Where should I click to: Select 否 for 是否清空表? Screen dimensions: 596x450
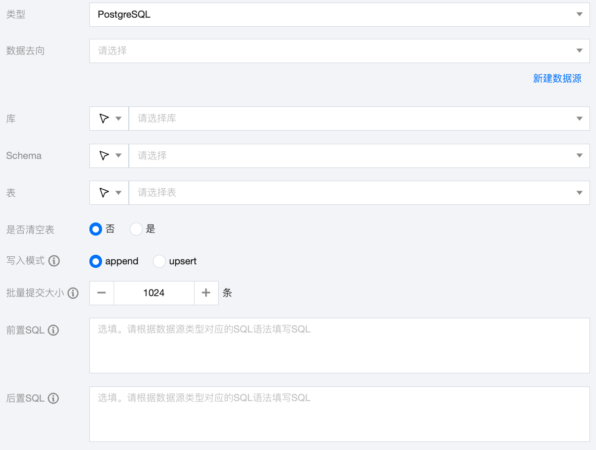96,229
